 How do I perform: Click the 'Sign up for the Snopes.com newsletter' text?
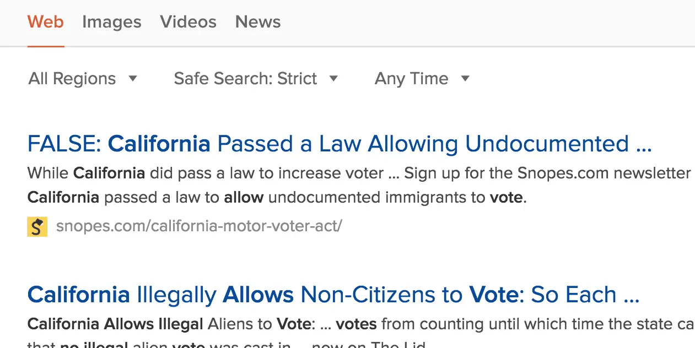pos(547,173)
